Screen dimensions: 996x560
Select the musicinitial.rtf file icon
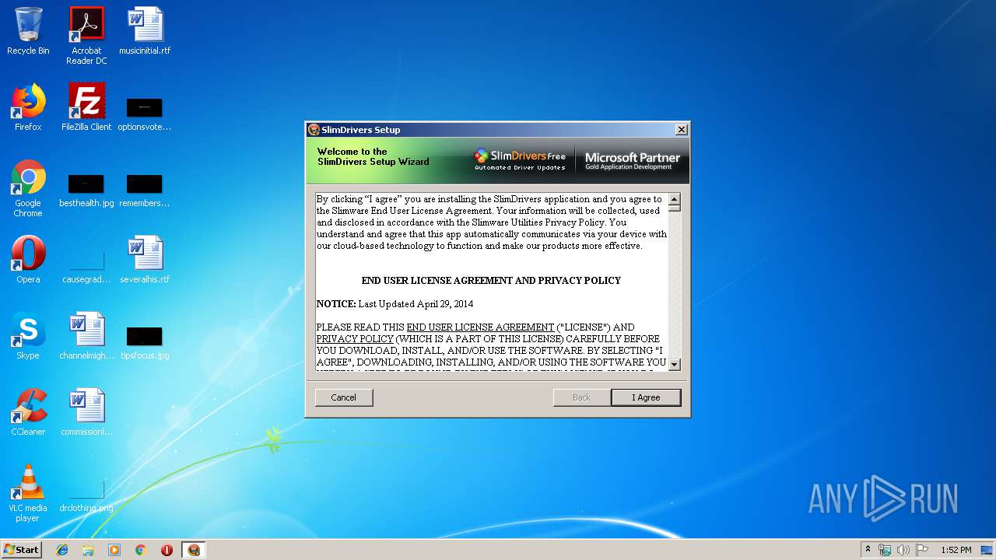click(x=145, y=31)
